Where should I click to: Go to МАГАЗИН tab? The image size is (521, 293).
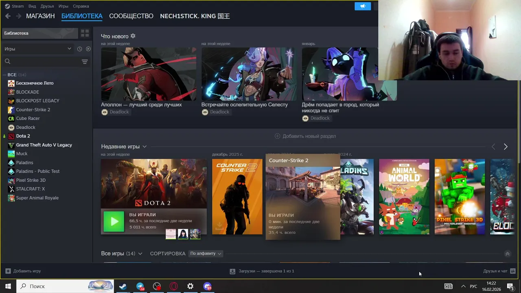tap(40, 16)
